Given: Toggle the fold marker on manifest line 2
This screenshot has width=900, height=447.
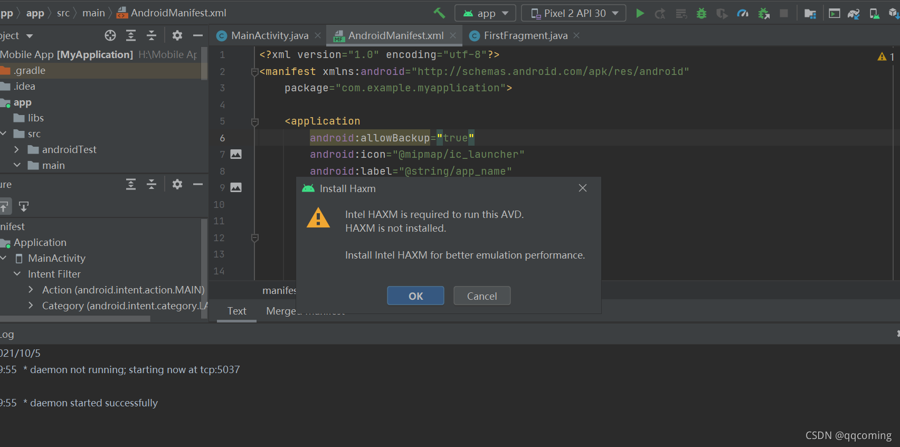Looking at the screenshot, I should [255, 72].
